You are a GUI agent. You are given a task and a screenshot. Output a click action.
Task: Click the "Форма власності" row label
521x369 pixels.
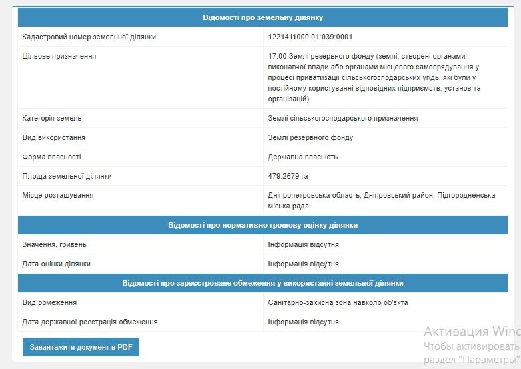click(52, 157)
